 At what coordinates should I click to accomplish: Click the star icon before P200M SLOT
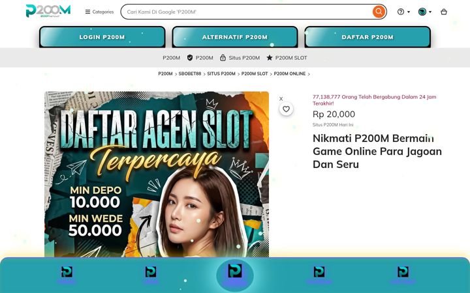270,58
